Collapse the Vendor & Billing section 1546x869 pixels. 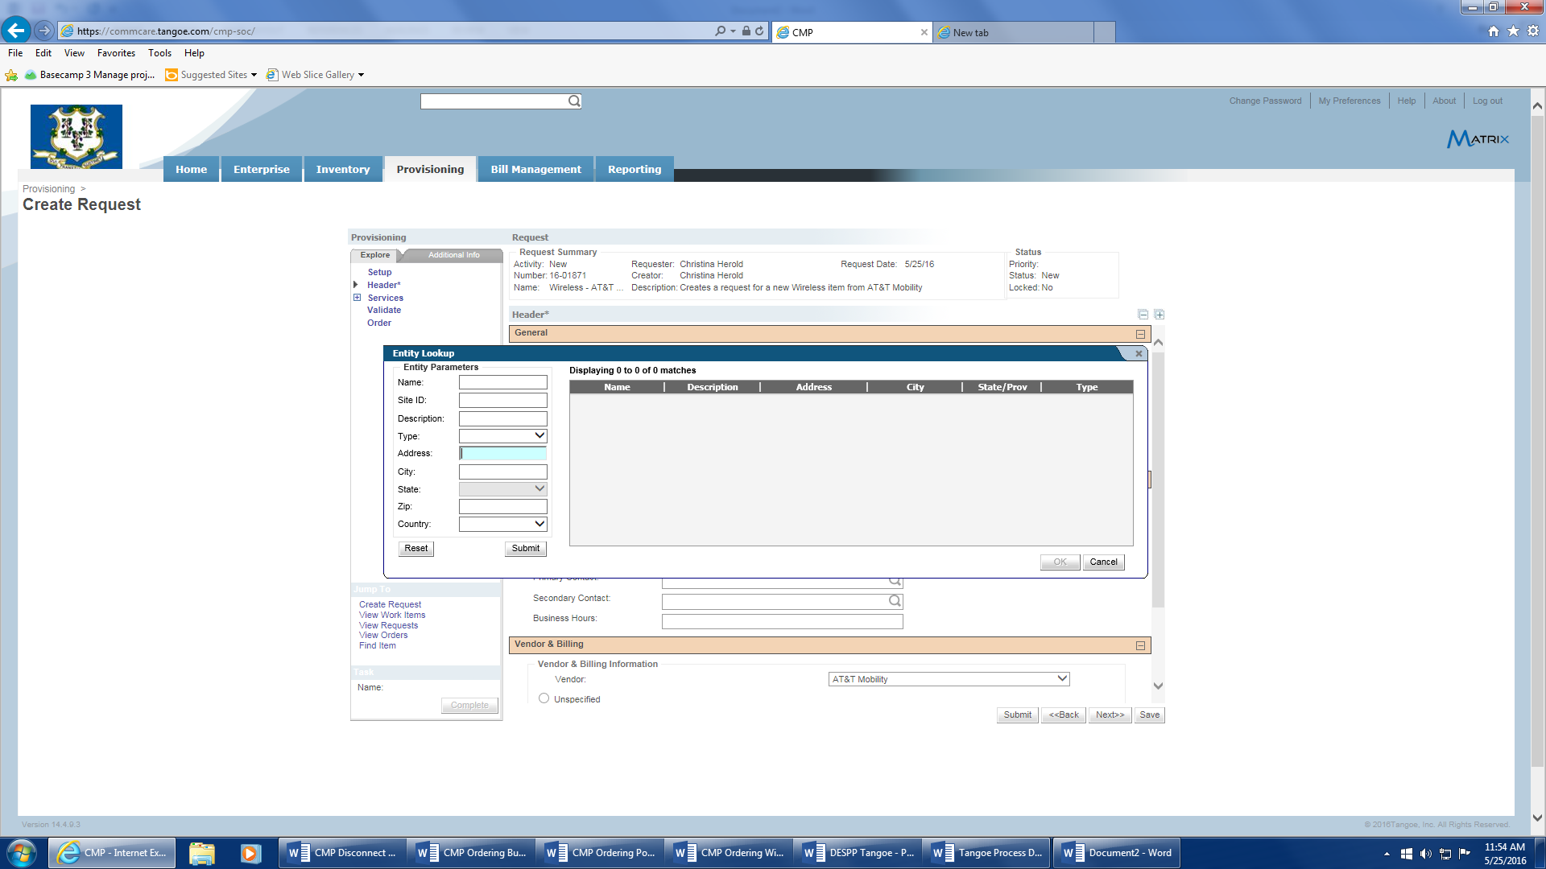coord(1140,645)
